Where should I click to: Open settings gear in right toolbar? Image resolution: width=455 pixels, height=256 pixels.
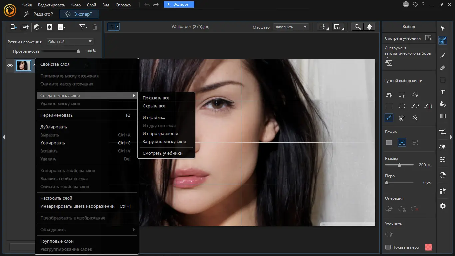(442, 206)
